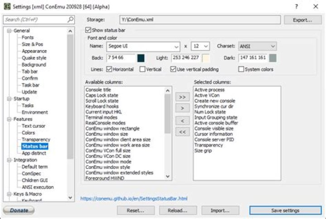Open Transparency settings page
The width and height of the screenshot is (326, 219).
point(36,140)
